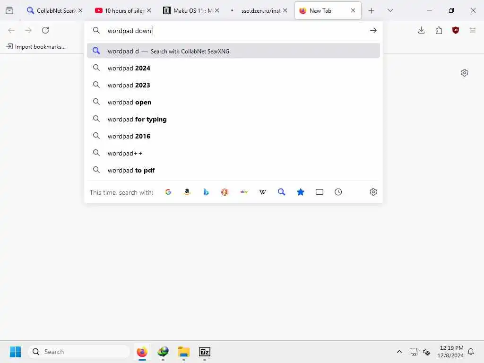Click the muted volume tray icon

pos(426,352)
